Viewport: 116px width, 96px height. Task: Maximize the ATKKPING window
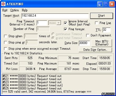coord(106,4)
